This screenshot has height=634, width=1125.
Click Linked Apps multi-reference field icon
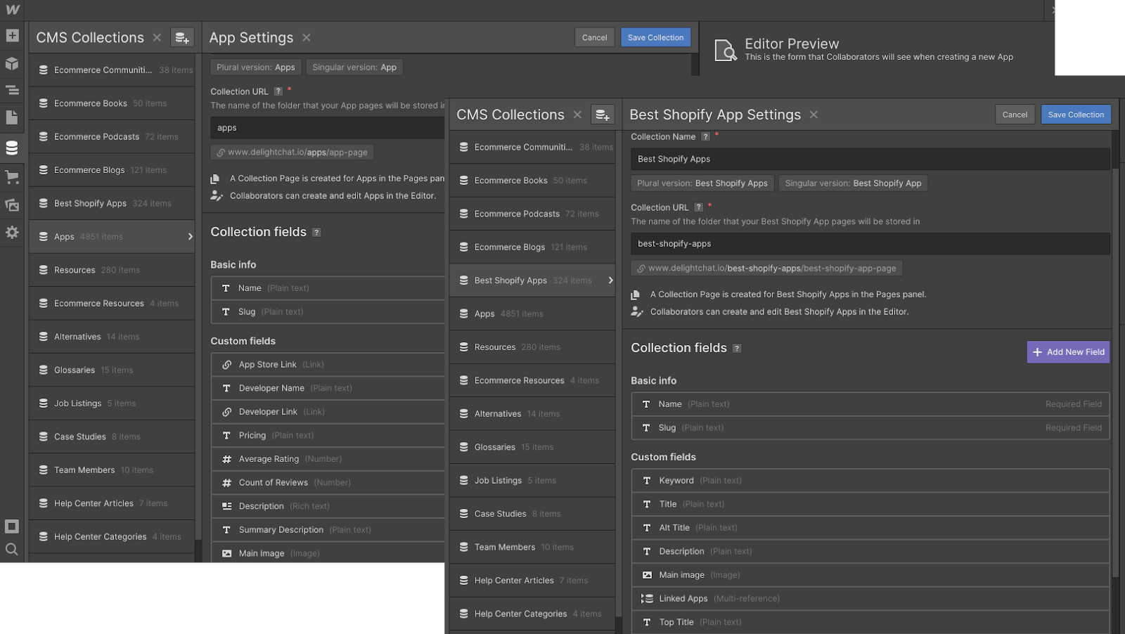tap(647, 599)
